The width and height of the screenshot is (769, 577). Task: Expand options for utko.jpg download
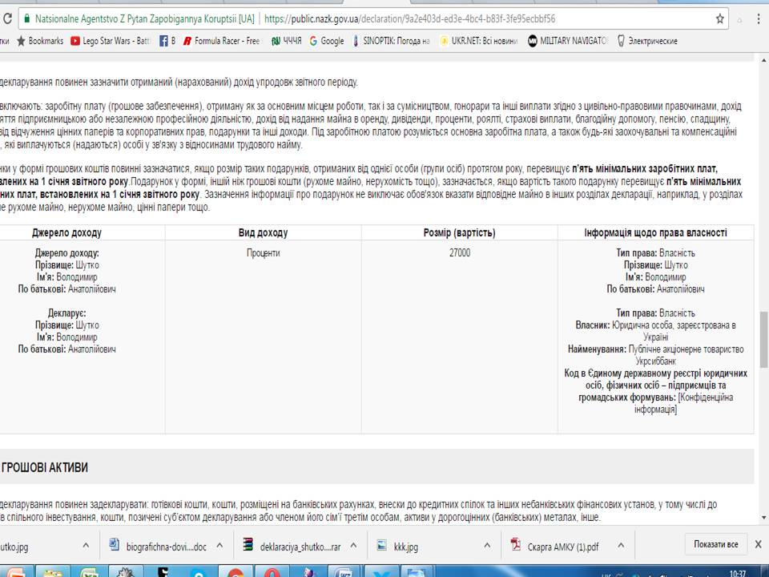pos(86,545)
